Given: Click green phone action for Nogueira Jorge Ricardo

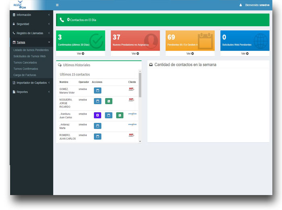Looking at the screenshot, I should pyautogui.click(x=109, y=101).
